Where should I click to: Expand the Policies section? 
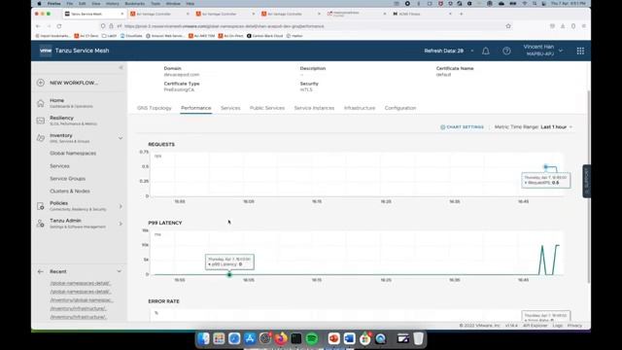tap(121, 206)
